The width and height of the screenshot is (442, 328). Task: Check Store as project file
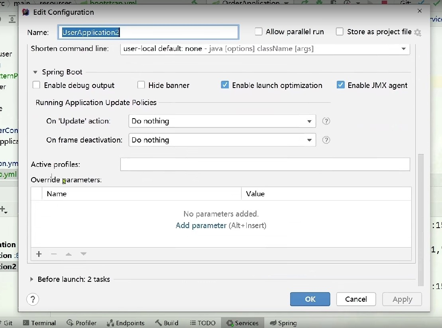point(340,31)
